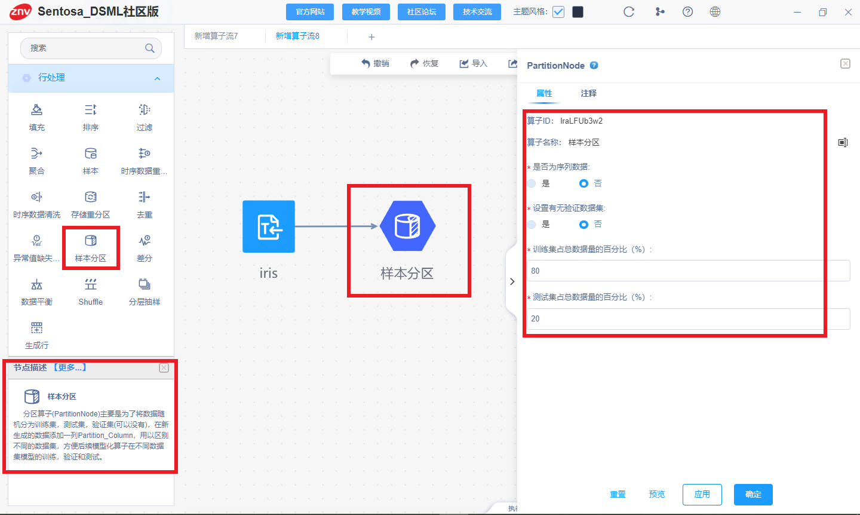Image resolution: width=860 pixels, height=515 pixels.
Task: Add a new operator flow tab
Action: (x=371, y=37)
